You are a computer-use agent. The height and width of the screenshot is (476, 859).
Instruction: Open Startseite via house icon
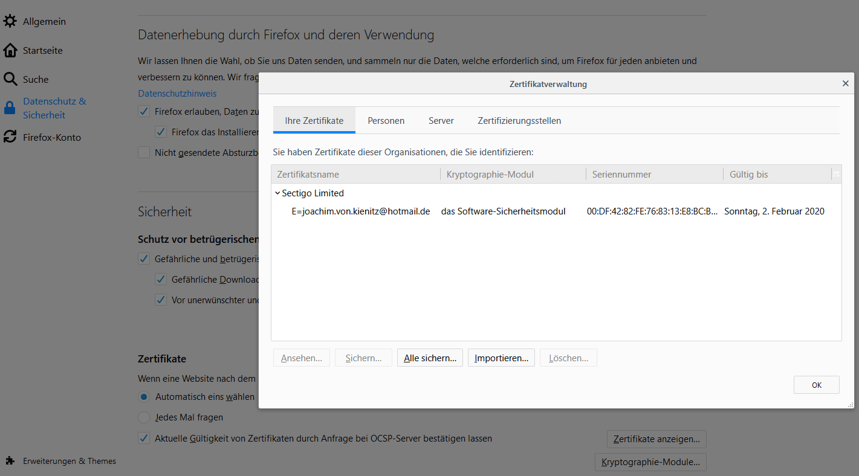10,50
